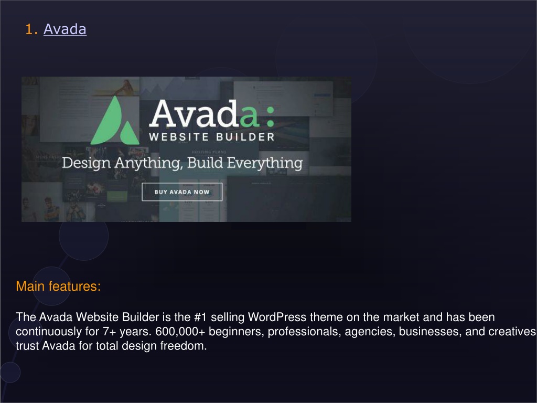The height and width of the screenshot is (403, 537).
Task: Open the Avada hyperlink in the heading
Action: [65, 29]
